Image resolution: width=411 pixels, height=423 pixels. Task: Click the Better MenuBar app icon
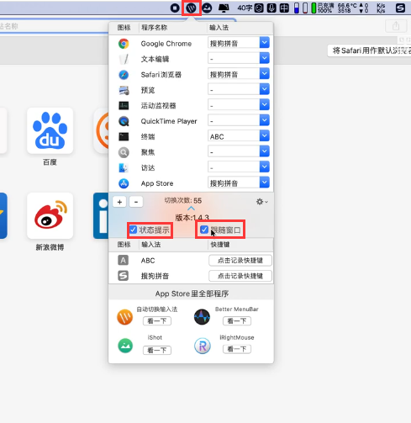tap(202, 317)
